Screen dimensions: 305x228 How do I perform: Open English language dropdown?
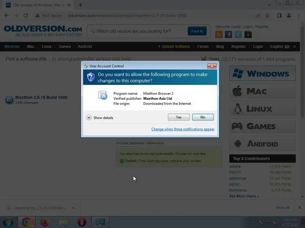pyautogui.click(x=283, y=47)
